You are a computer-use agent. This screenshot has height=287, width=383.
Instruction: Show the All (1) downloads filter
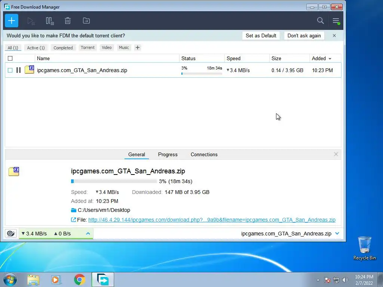(x=13, y=48)
